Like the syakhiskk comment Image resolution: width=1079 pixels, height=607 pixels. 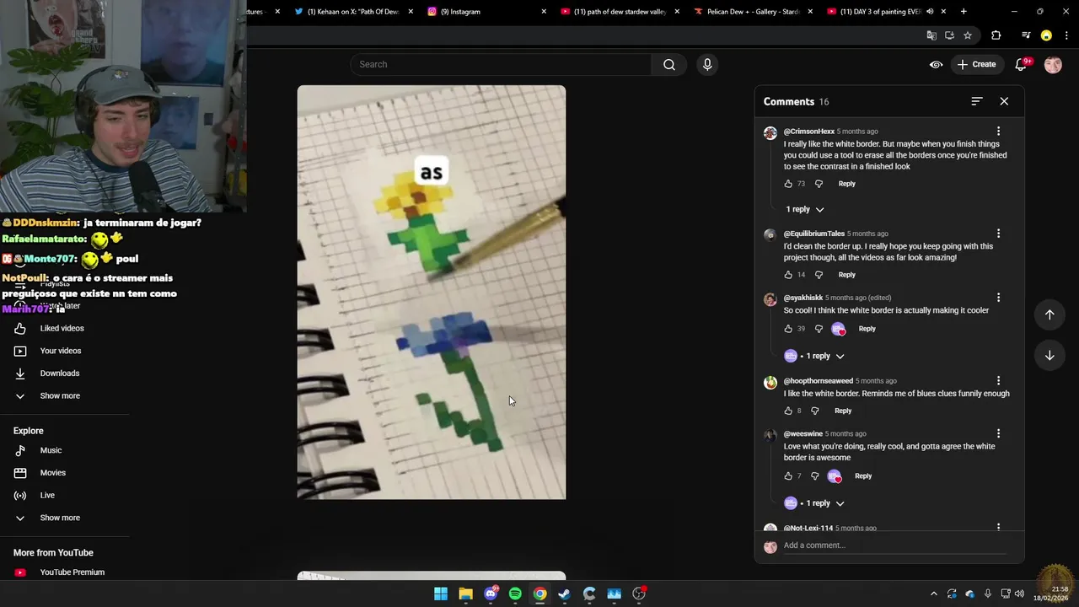(x=788, y=329)
